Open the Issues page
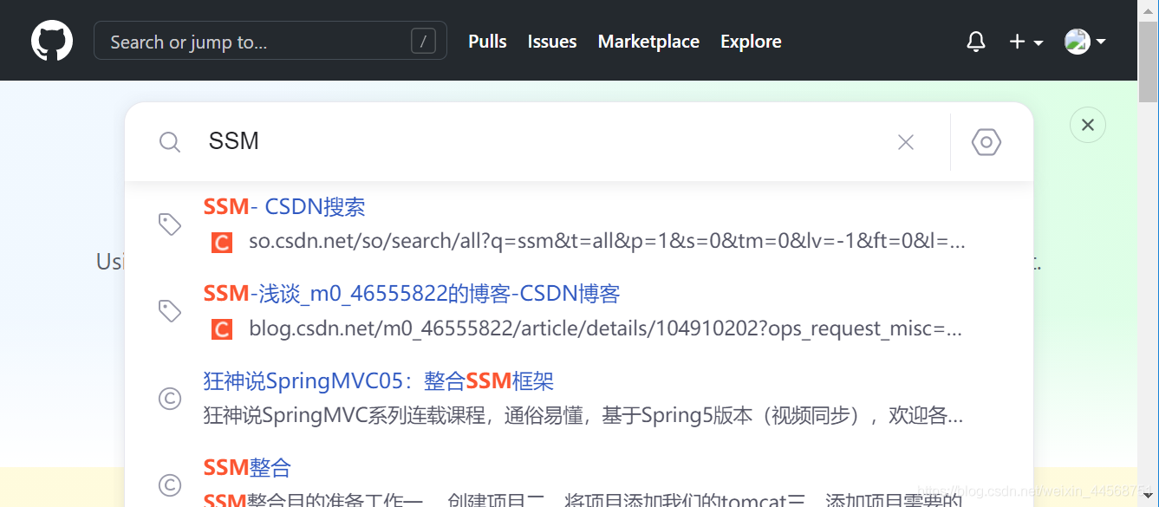Image resolution: width=1159 pixels, height=507 pixels. tap(552, 41)
